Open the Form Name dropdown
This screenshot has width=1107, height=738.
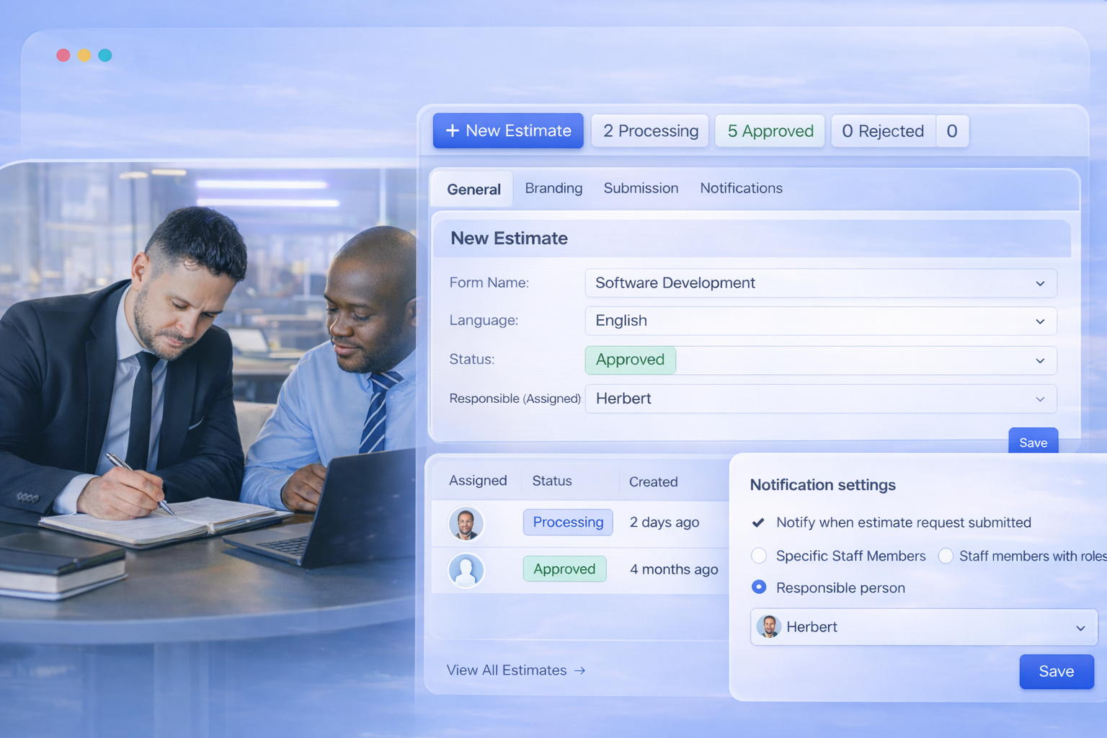[821, 283]
